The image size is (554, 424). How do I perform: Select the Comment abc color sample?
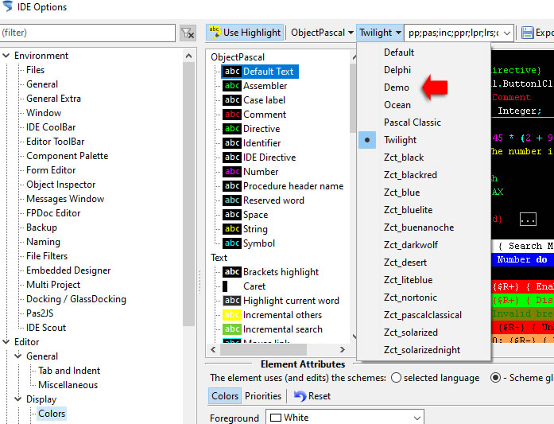click(x=232, y=115)
